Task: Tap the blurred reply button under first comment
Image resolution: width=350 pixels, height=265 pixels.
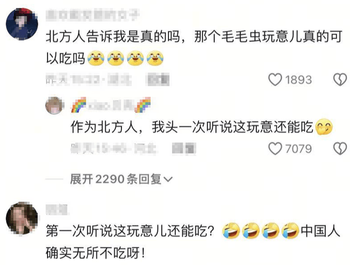Action: (x=157, y=79)
